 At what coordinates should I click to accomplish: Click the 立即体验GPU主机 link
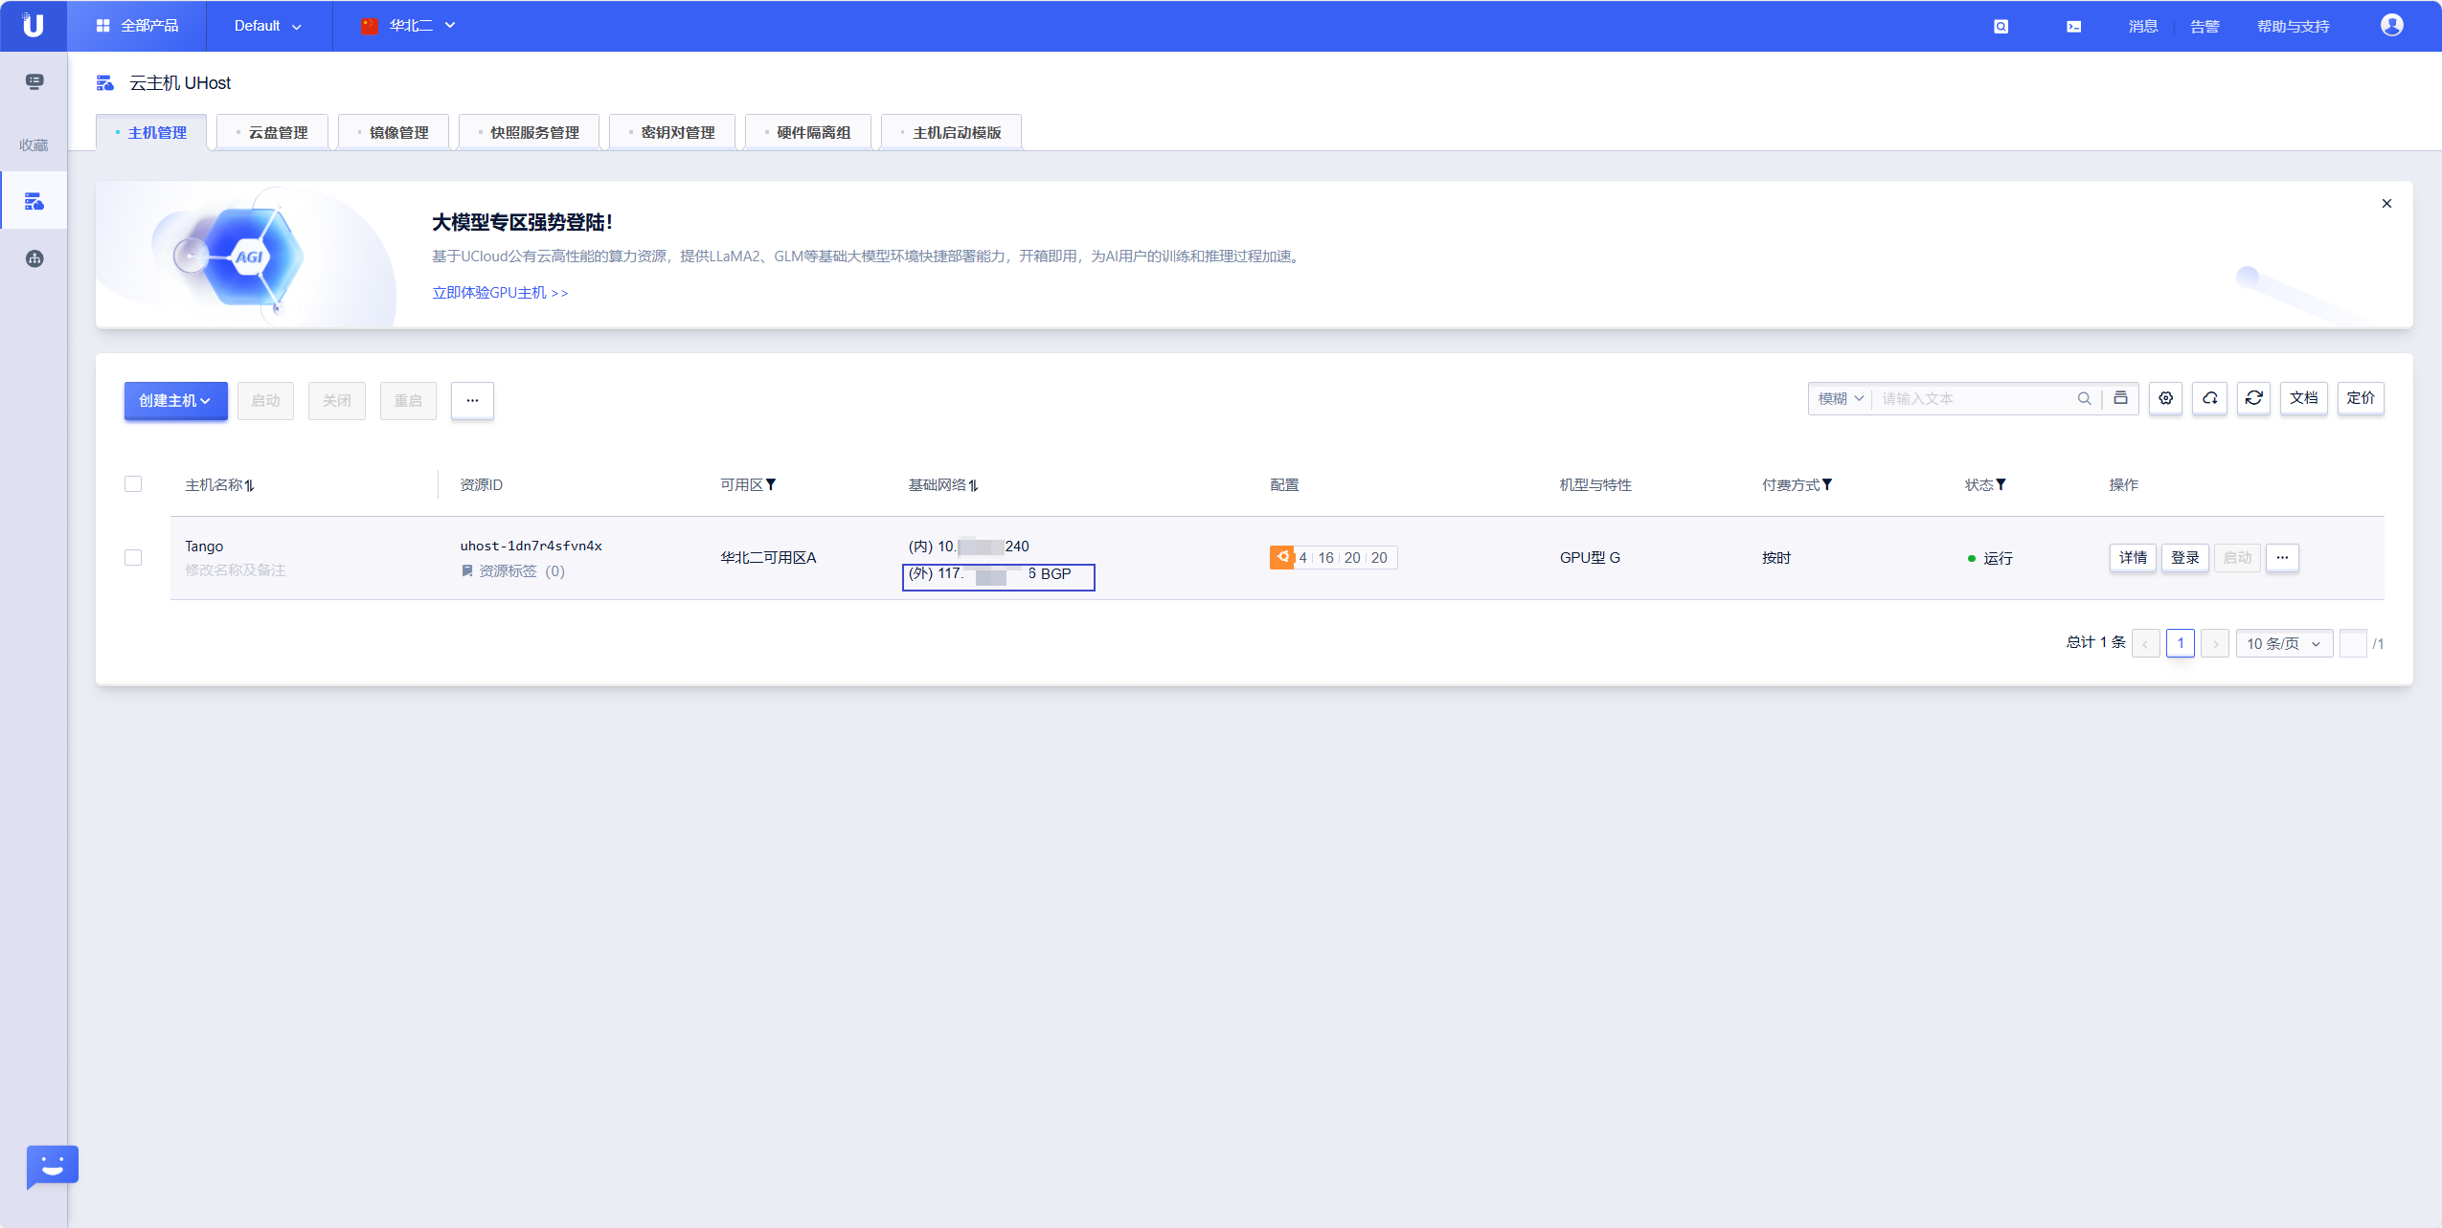pos(500,293)
